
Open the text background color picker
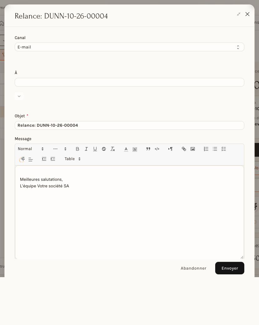click(135, 149)
